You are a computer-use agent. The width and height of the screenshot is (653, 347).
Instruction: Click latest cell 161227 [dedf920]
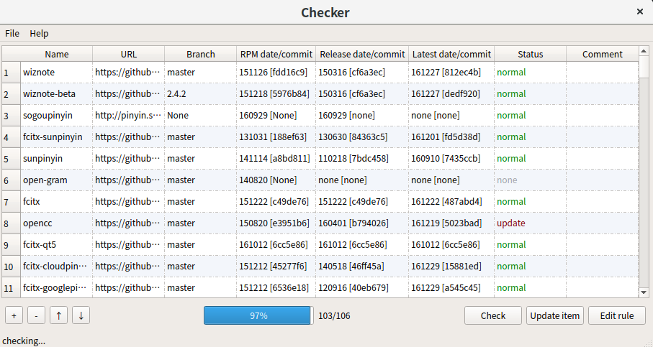(451, 94)
